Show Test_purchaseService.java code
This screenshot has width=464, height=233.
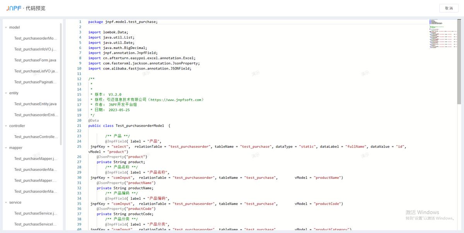tap(36, 213)
